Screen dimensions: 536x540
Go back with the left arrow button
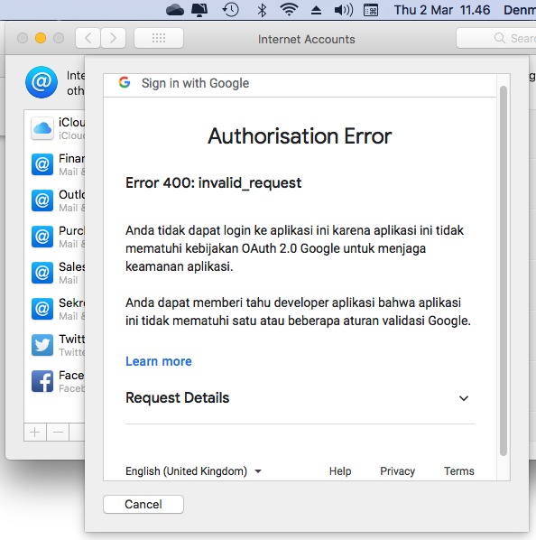(88, 38)
